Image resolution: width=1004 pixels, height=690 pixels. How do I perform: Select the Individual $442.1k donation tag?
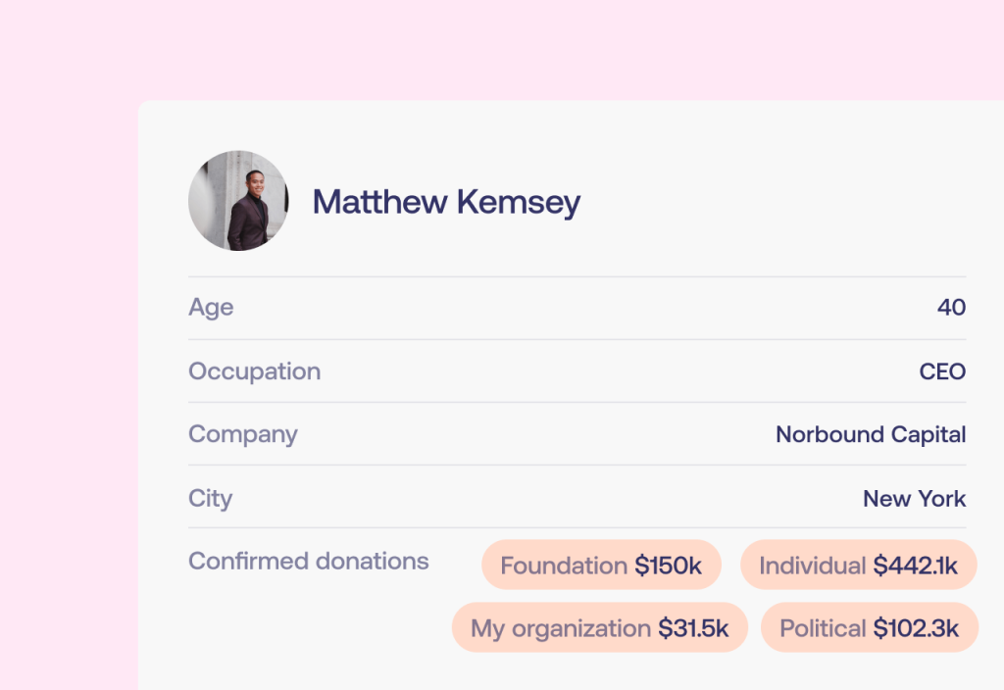click(858, 565)
